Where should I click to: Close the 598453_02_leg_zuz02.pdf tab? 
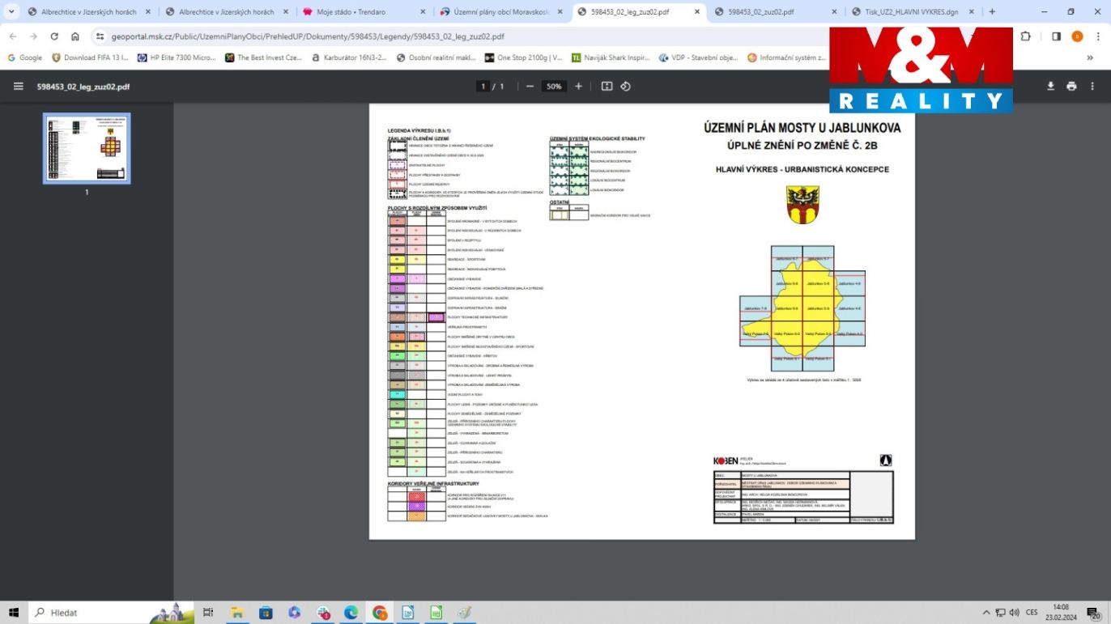[x=697, y=12]
